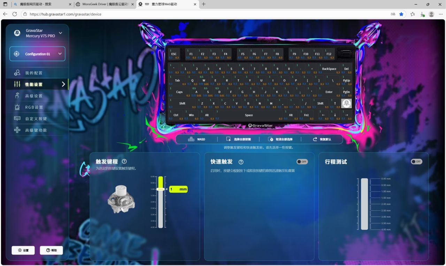Viewport: 446px width, 266px height.
Task: View site information icon beside the URL
Action: point(25,14)
